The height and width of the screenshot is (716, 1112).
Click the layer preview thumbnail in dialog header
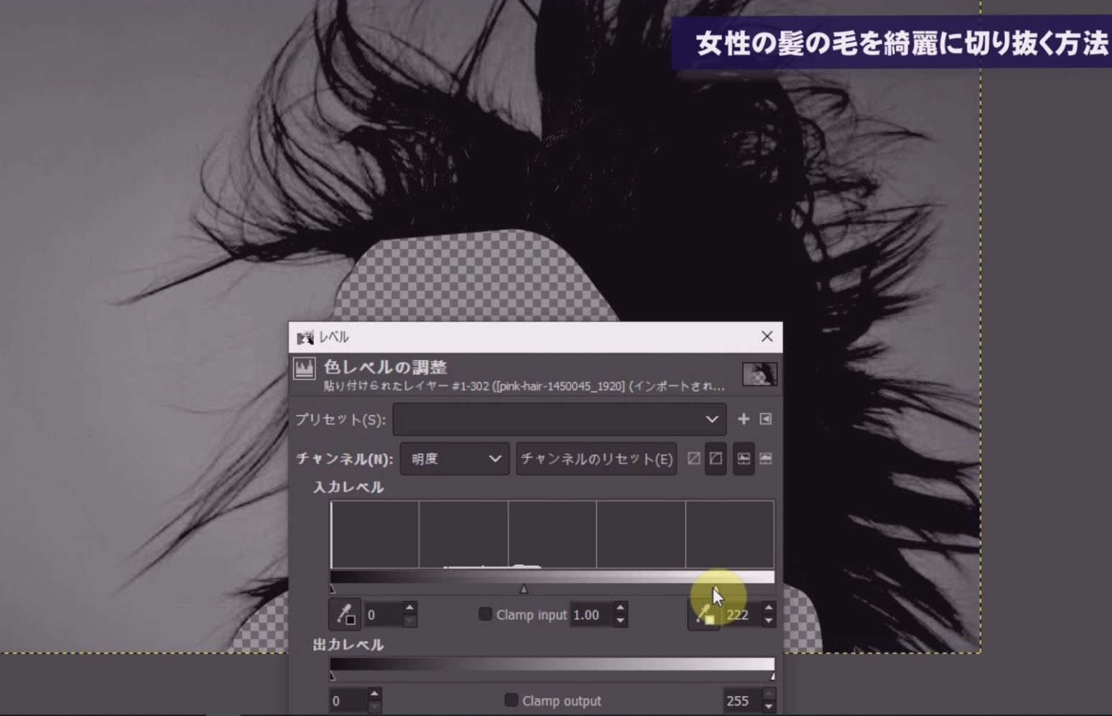(x=759, y=374)
